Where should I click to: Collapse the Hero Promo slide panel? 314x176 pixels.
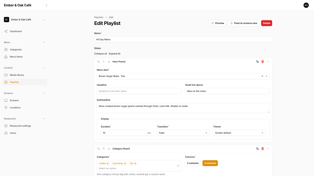(x=268, y=62)
